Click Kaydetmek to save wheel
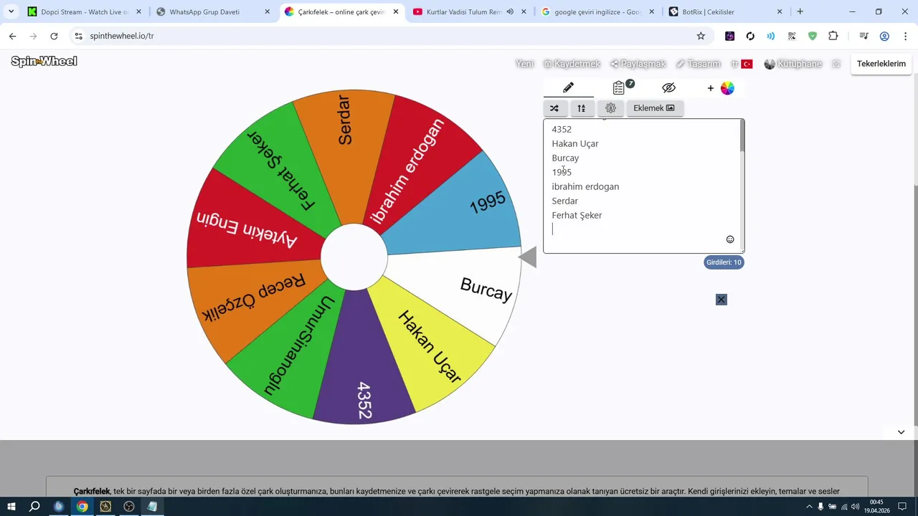The width and height of the screenshot is (918, 516). (x=572, y=64)
